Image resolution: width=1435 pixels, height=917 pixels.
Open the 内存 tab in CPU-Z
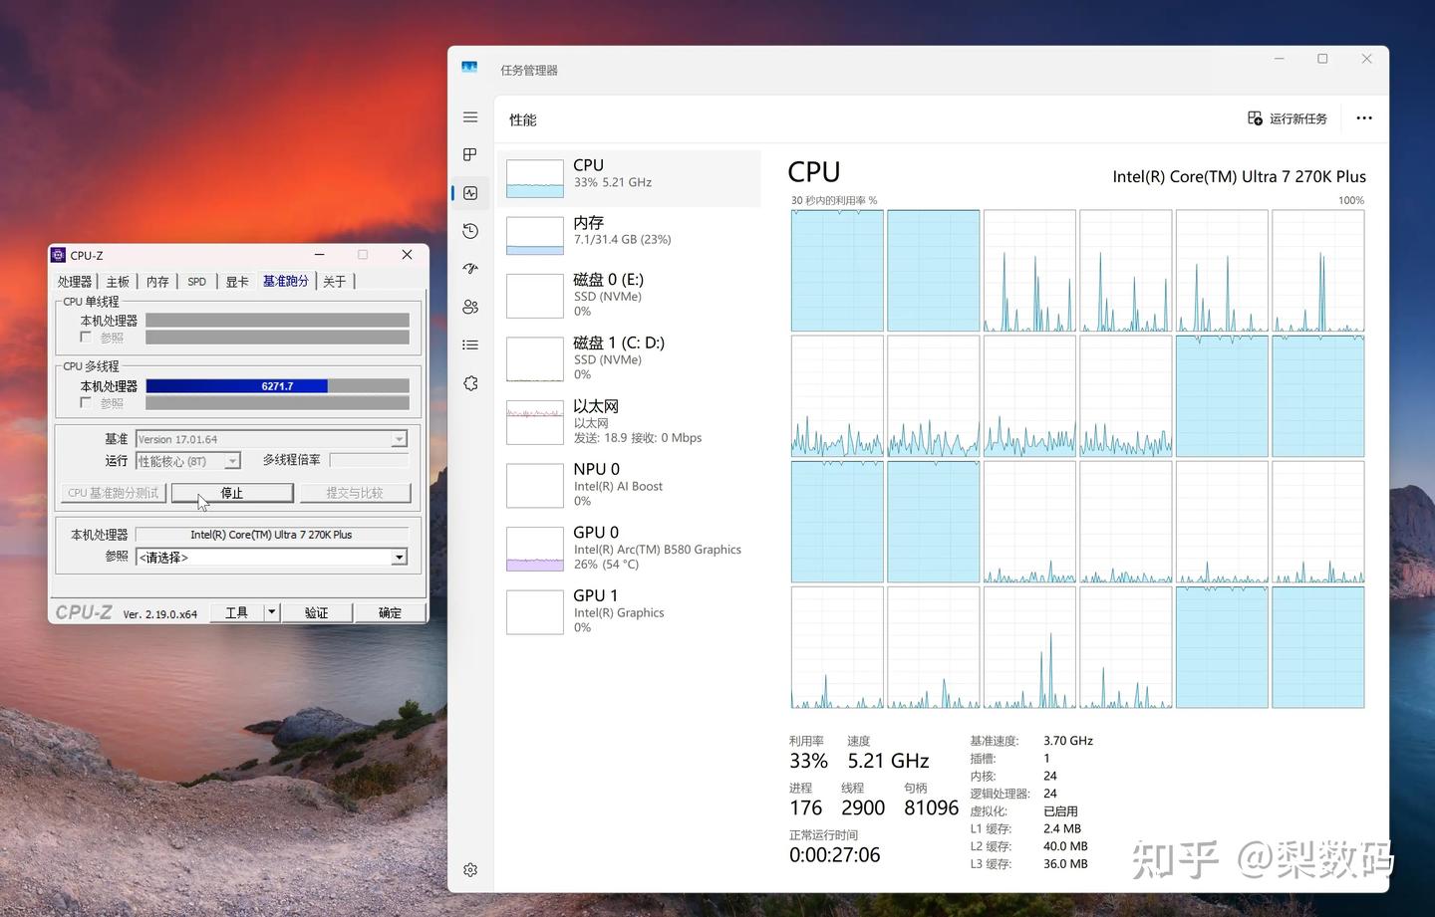[157, 282]
